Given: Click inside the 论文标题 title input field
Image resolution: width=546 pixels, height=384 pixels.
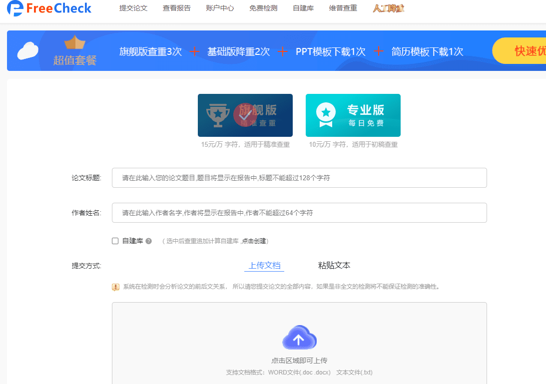Looking at the screenshot, I should (x=299, y=177).
